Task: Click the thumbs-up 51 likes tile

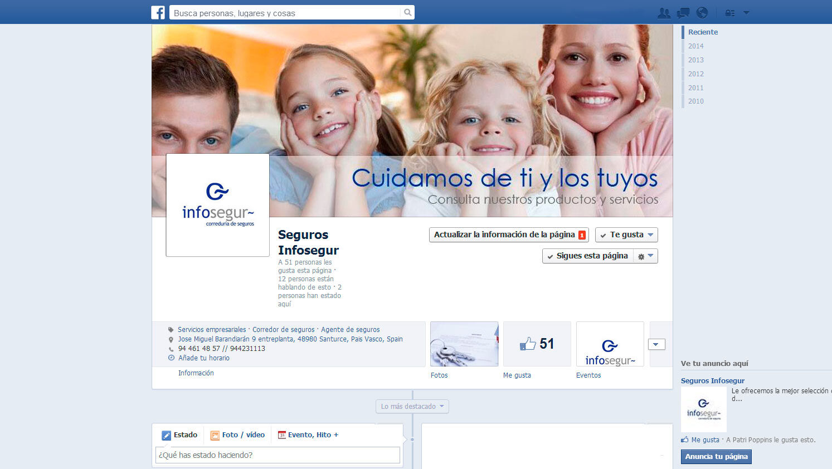Action: (x=537, y=344)
